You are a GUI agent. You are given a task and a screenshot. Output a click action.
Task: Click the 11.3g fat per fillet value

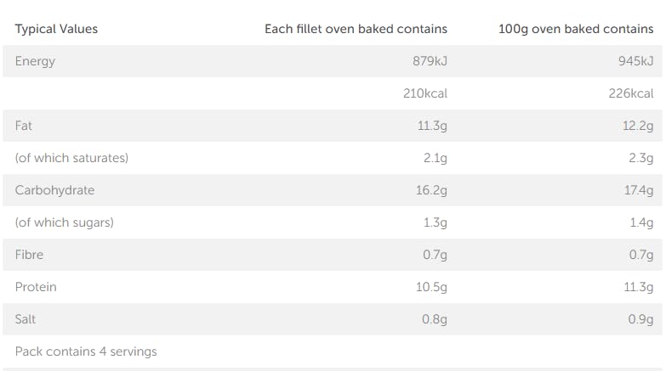pos(432,126)
